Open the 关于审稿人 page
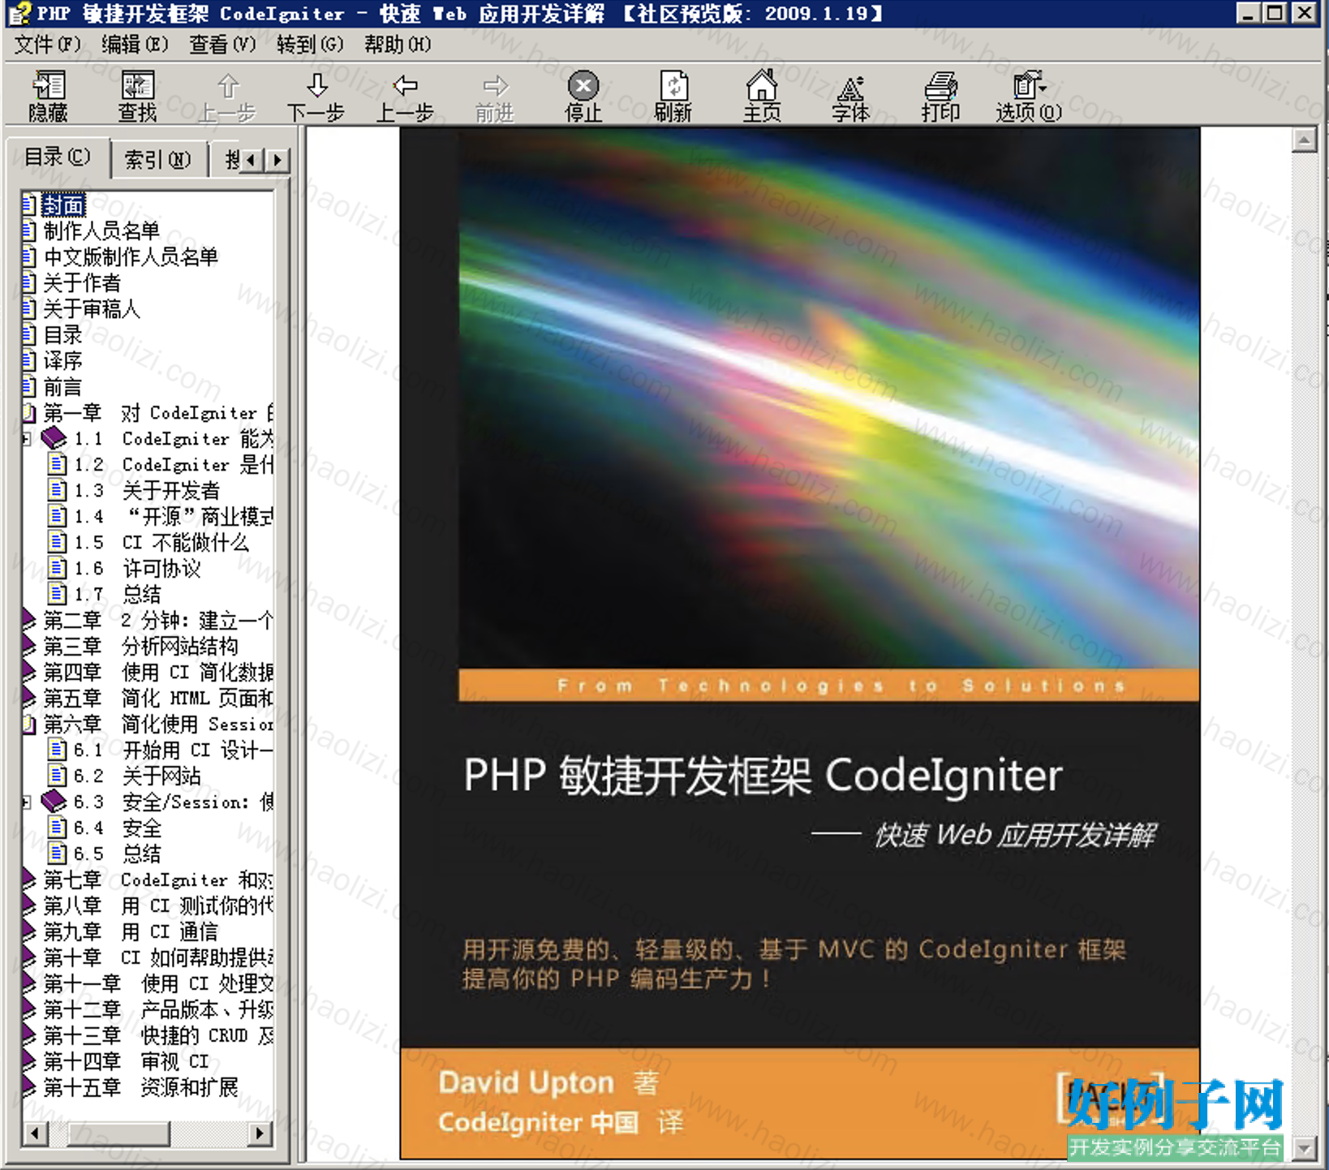This screenshot has width=1329, height=1170. 91,308
